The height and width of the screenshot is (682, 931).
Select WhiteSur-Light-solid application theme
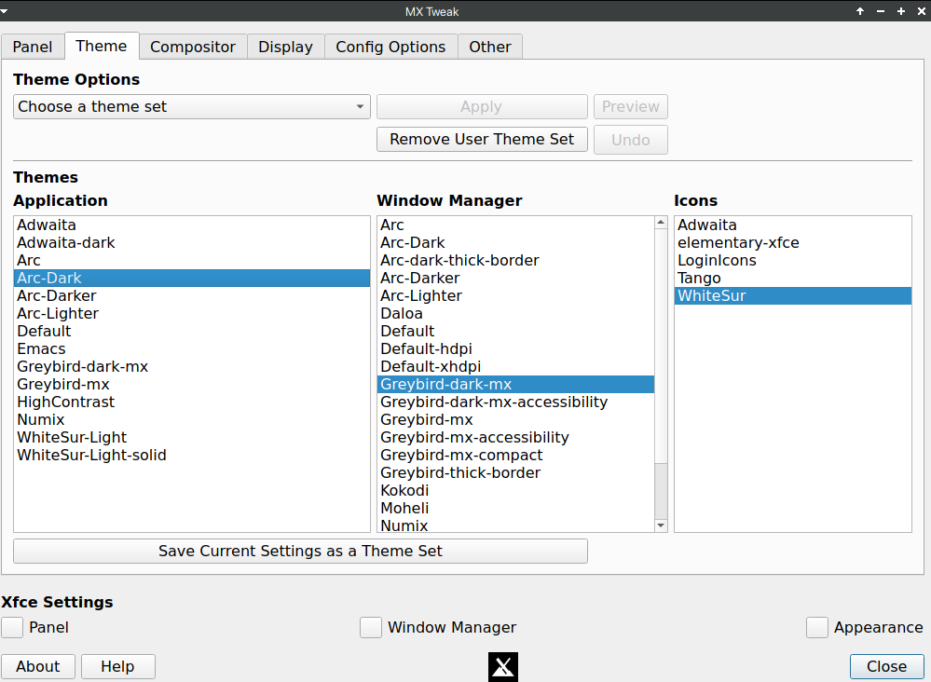click(192, 456)
